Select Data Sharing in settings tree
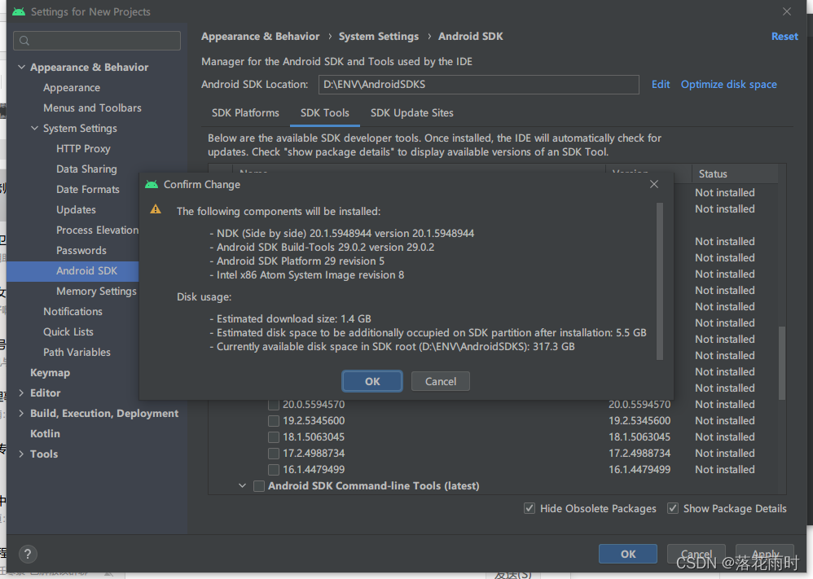The image size is (813, 579). (x=86, y=169)
